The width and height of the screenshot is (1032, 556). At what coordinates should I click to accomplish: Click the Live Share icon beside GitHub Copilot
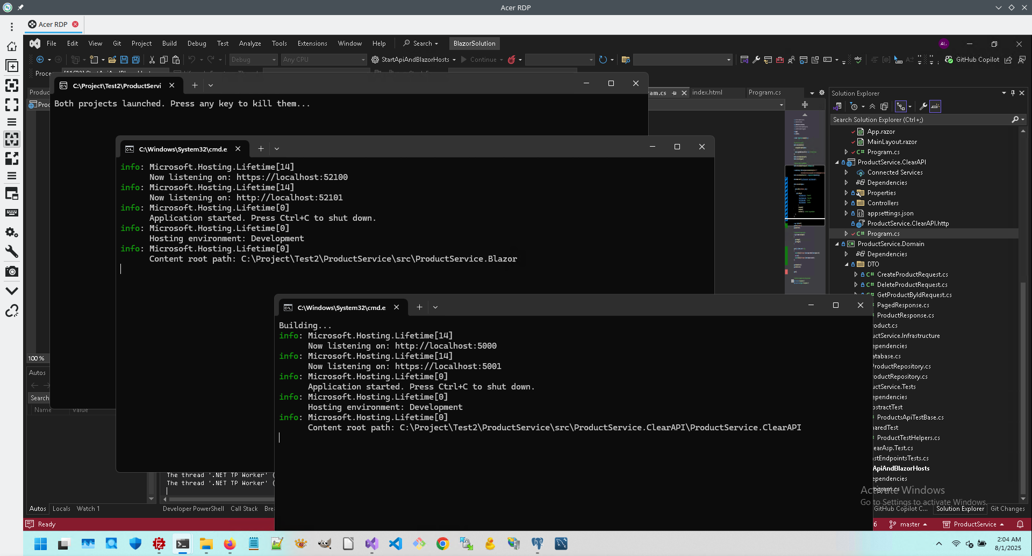tap(1008, 60)
